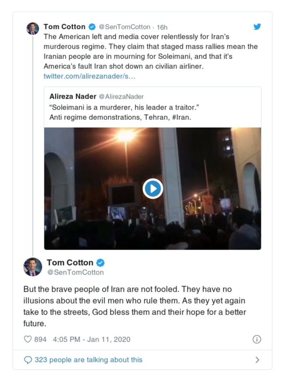
Task: Click the verified badge beside lower Tom Cotton
Action: [100, 263]
